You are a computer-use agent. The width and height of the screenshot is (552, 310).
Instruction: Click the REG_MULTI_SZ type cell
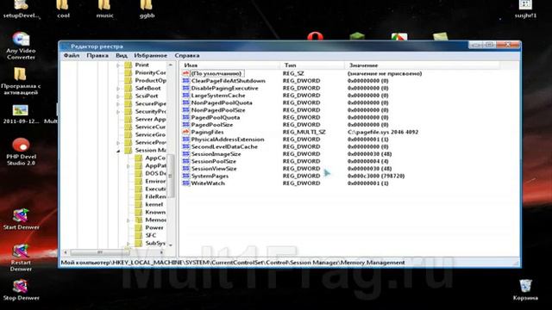(304, 132)
